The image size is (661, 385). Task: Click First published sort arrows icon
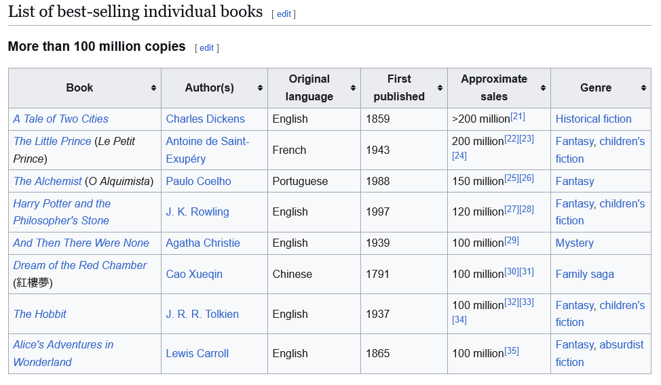coord(440,88)
